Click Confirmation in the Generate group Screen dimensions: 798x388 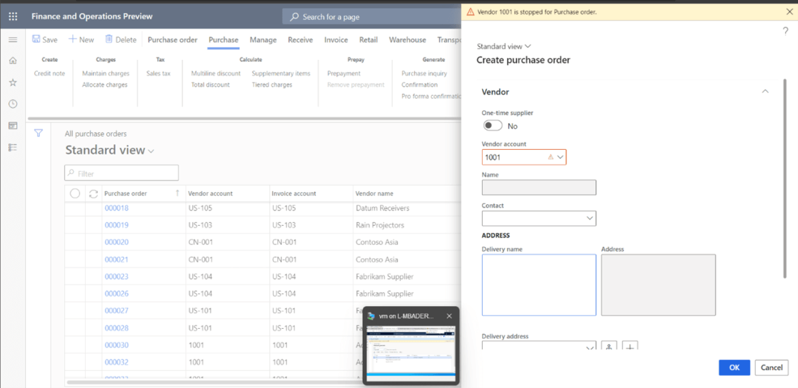pyautogui.click(x=420, y=85)
